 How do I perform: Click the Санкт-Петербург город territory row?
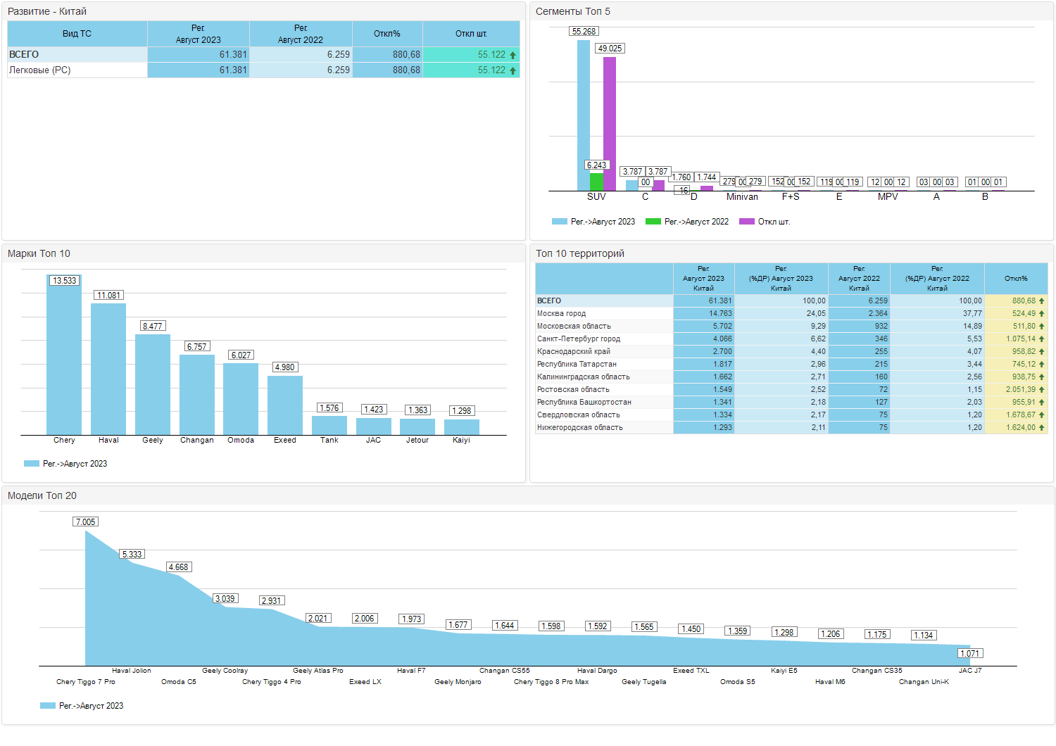(x=791, y=339)
